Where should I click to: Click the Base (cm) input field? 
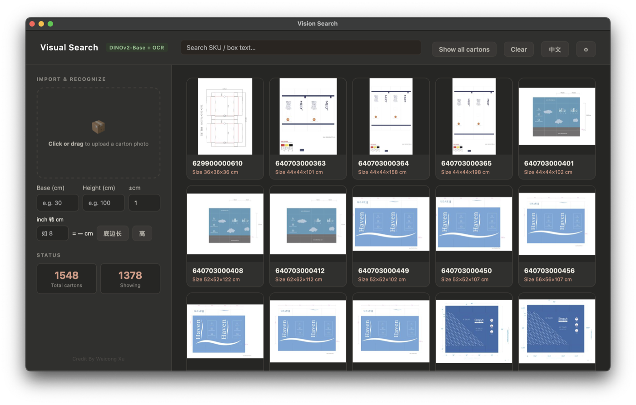(x=58, y=203)
